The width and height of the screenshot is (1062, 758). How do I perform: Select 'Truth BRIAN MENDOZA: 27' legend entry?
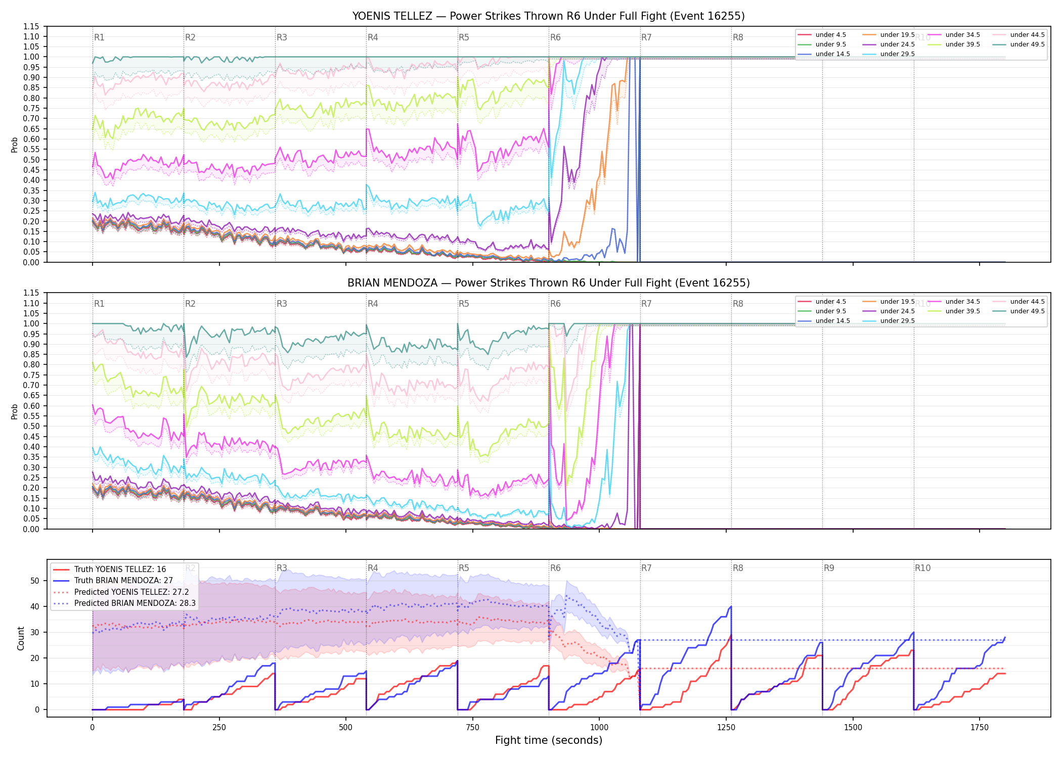(x=113, y=581)
